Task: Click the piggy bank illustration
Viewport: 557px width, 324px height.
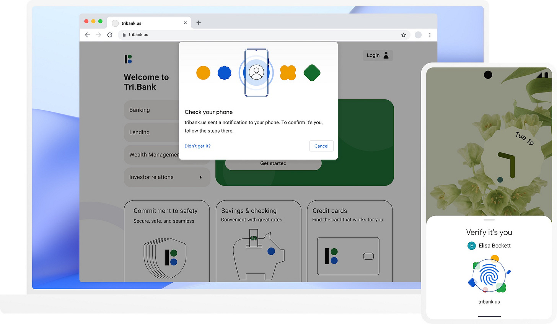Action: pyautogui.click(x=259, y=256)
